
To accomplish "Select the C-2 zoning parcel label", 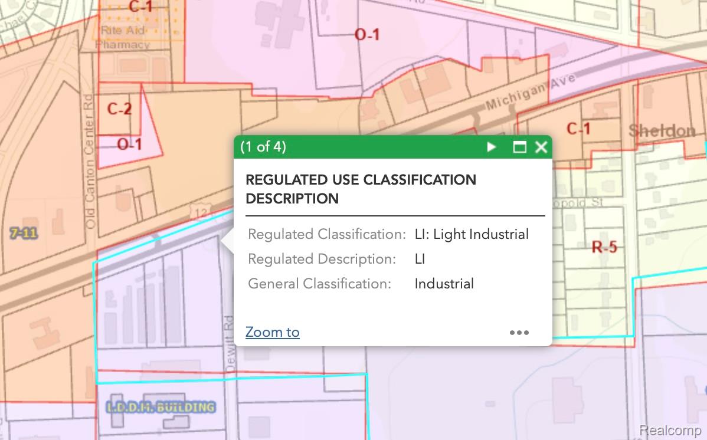I will 119,109.
